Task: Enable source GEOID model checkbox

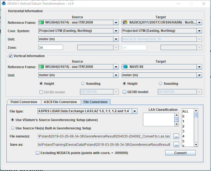Action: pos(41,92)
